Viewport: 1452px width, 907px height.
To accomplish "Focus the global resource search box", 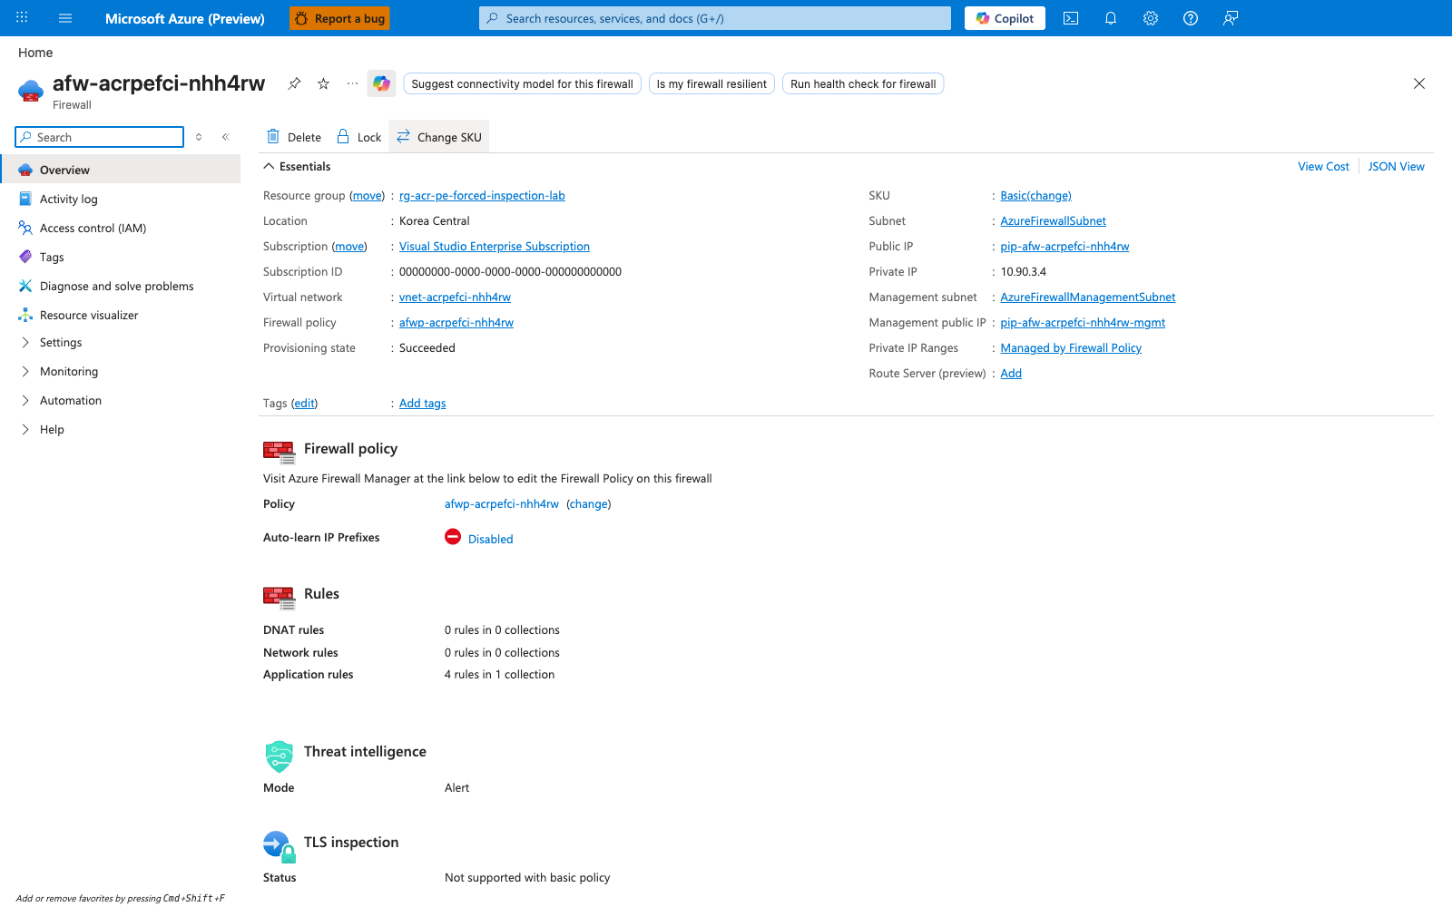I will (x=715, y=18).
